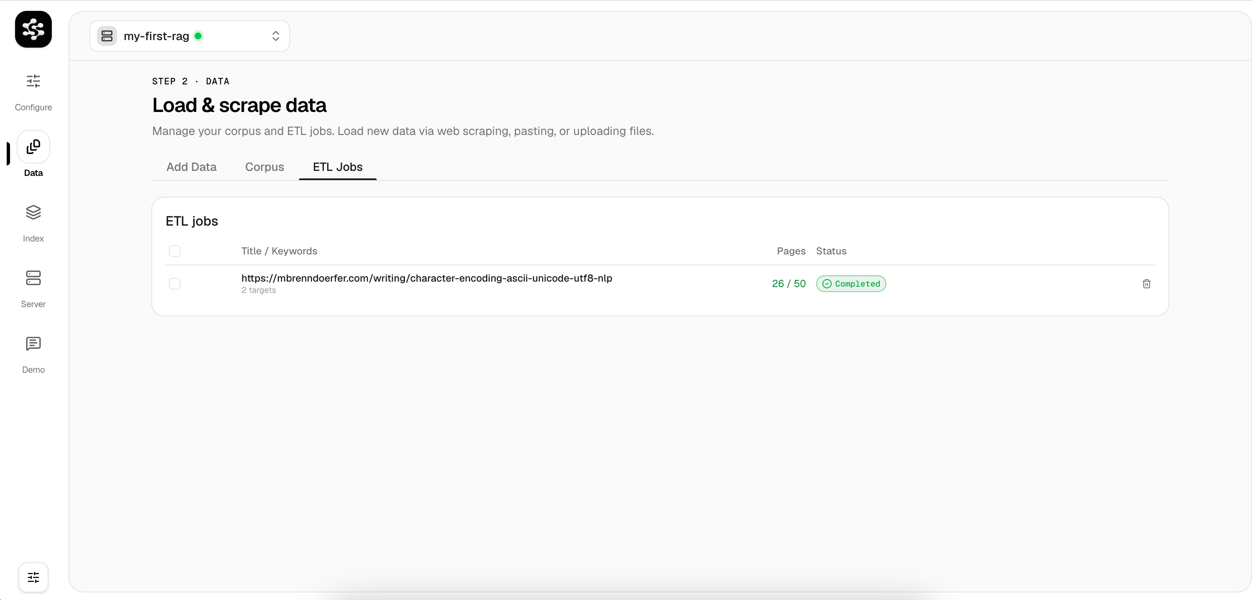Switch to the Corpus tab
This screenshot has height=600, width=1252.
coord(265,167)
